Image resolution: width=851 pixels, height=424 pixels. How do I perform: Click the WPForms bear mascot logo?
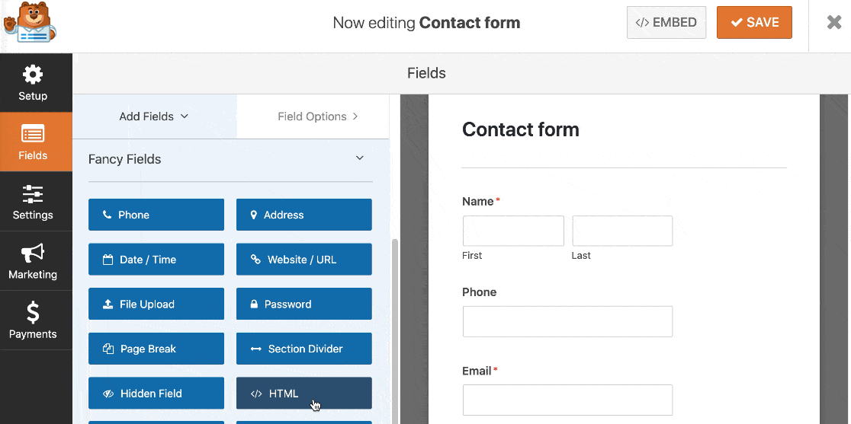coord(30,23)
